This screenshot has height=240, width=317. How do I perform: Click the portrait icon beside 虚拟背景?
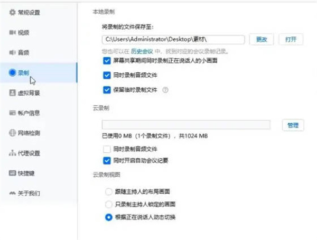click(13, 93)
